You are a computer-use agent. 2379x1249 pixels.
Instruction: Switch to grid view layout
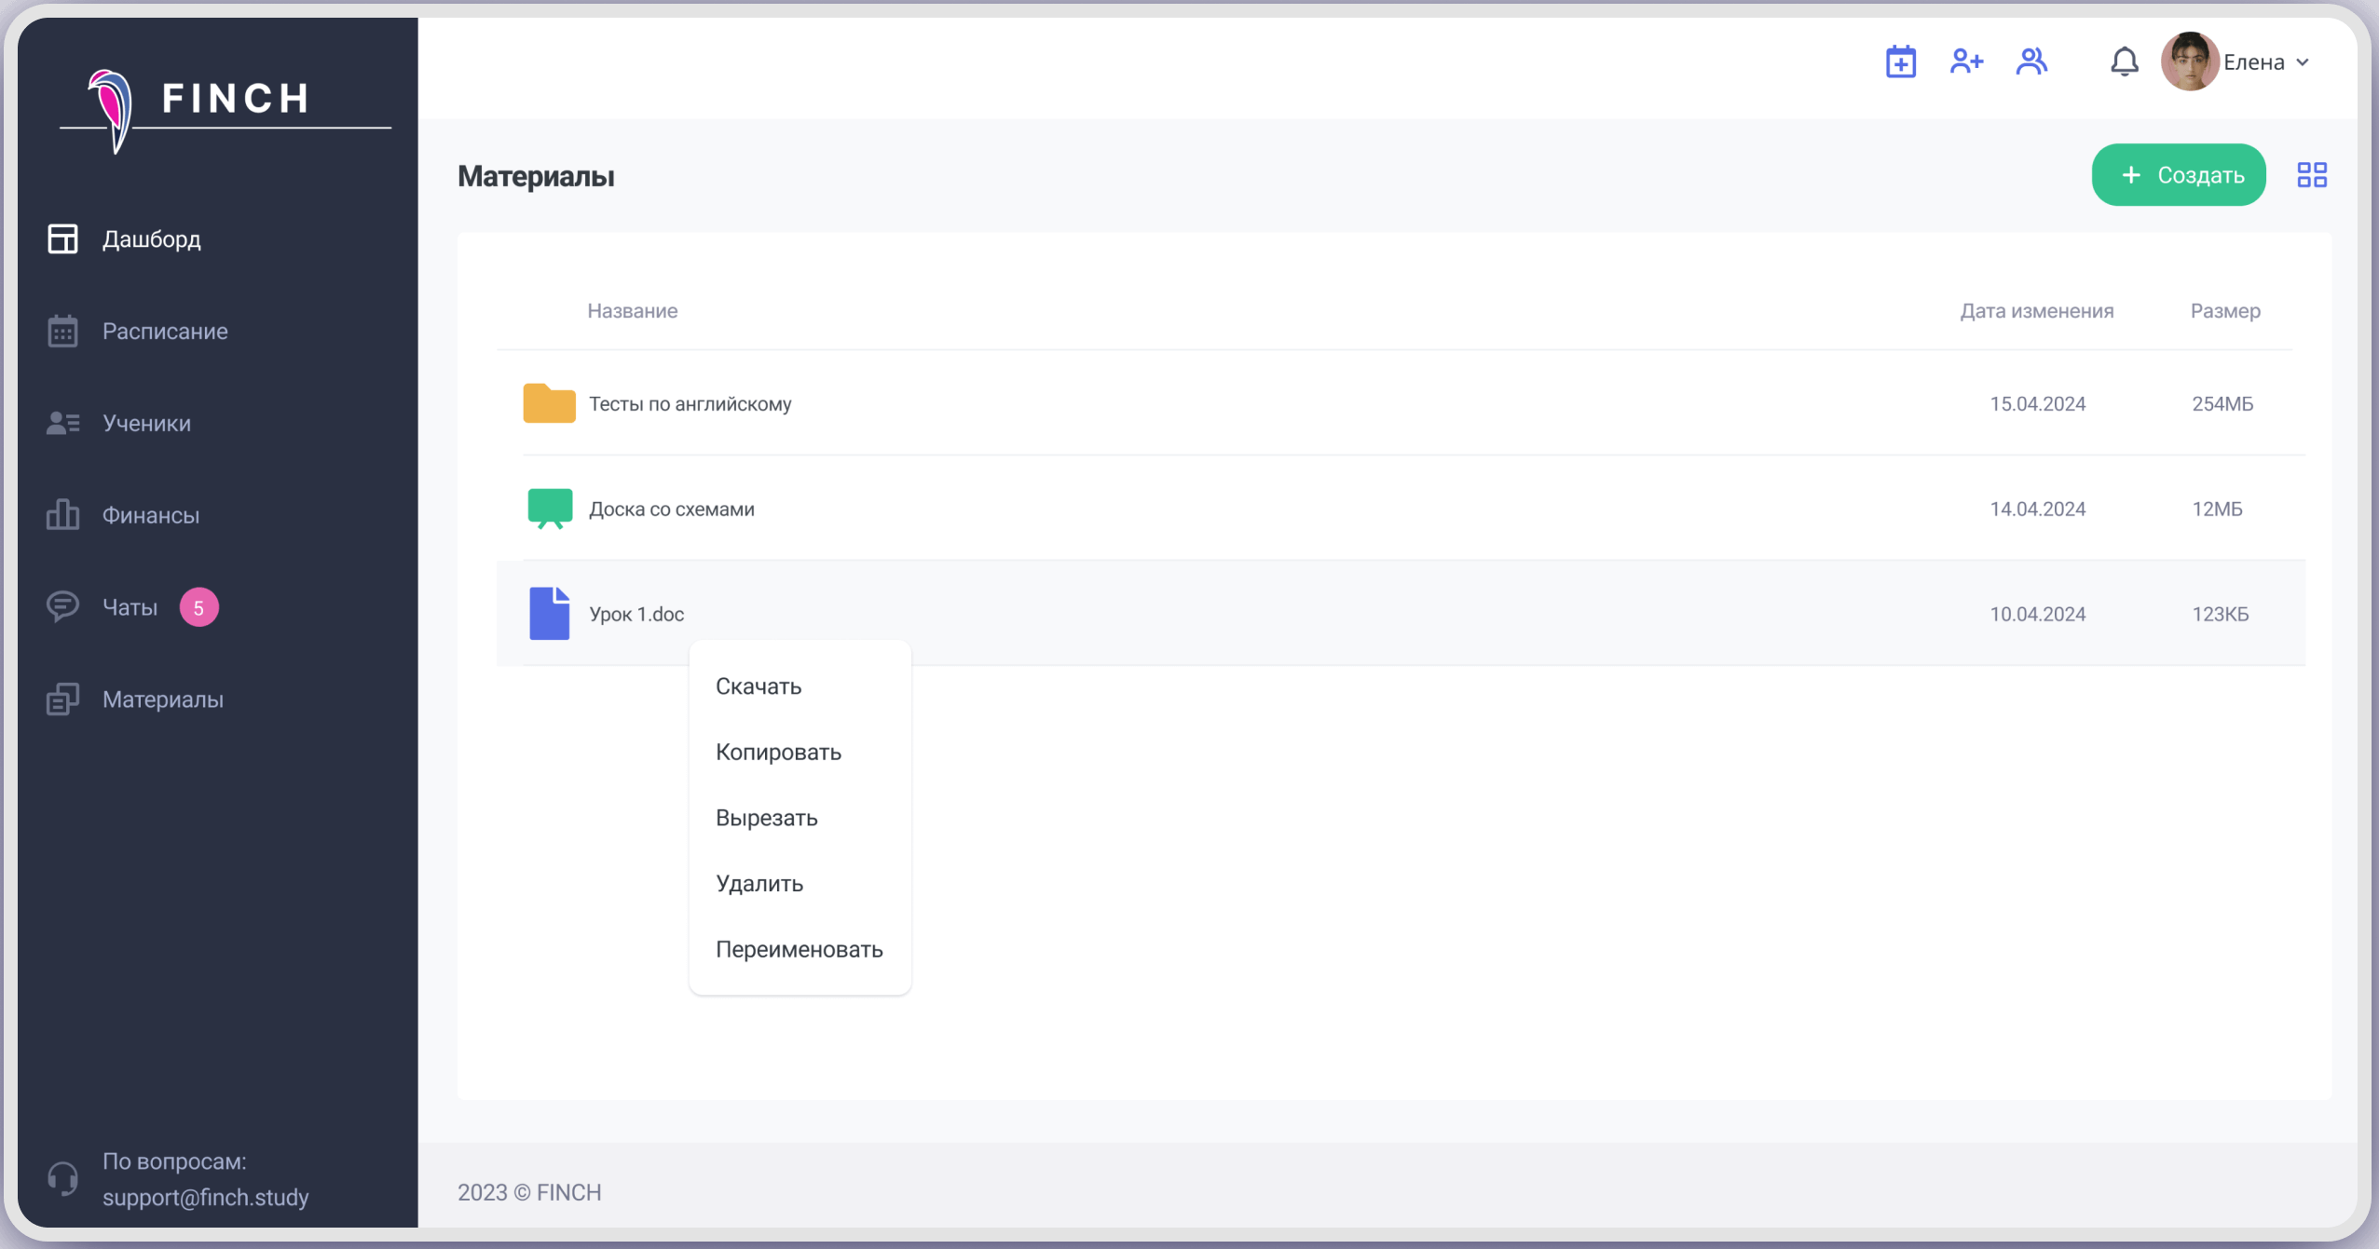tap(2311, 175)
